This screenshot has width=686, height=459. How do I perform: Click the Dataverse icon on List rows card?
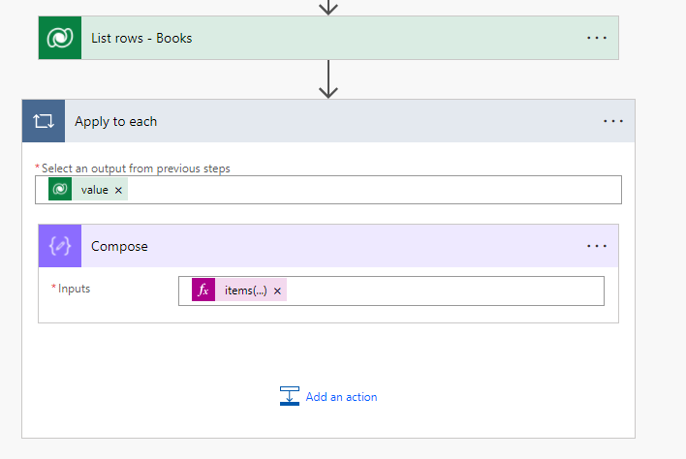(x=60, y=38)
